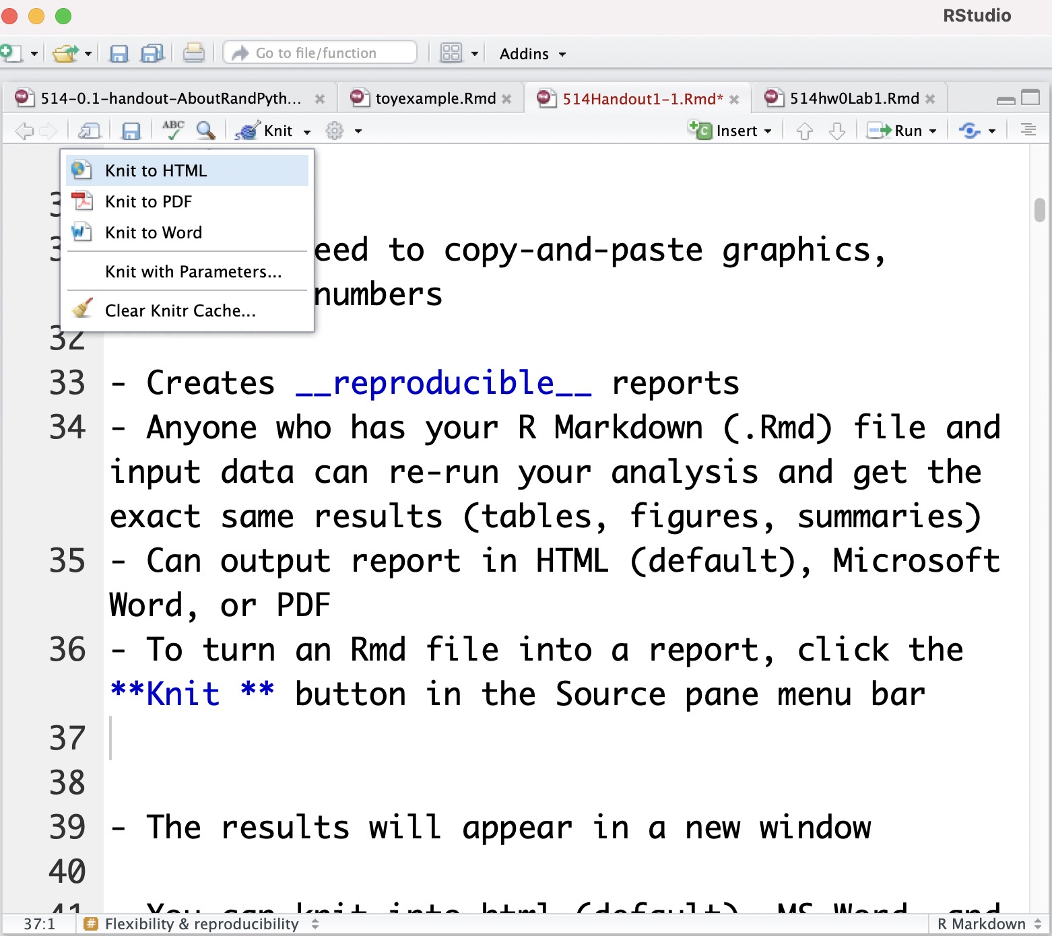Click the **Knit ** text in the editor
1052x936 pixels.
(192, 694)
